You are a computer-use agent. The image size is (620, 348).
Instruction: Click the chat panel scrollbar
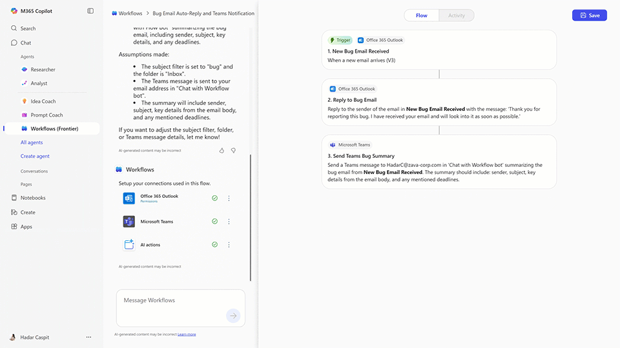click(251, 217)
